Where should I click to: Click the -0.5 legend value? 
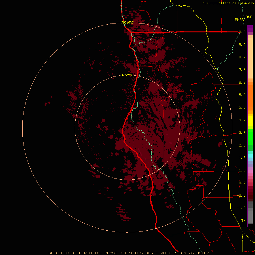pyautogui.click(x=241, y=195)
